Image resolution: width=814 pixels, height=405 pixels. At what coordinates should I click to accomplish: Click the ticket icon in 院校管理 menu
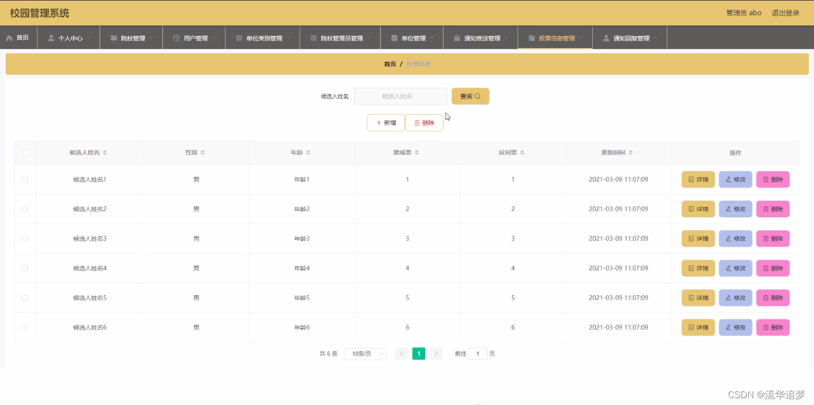(114, 38)
